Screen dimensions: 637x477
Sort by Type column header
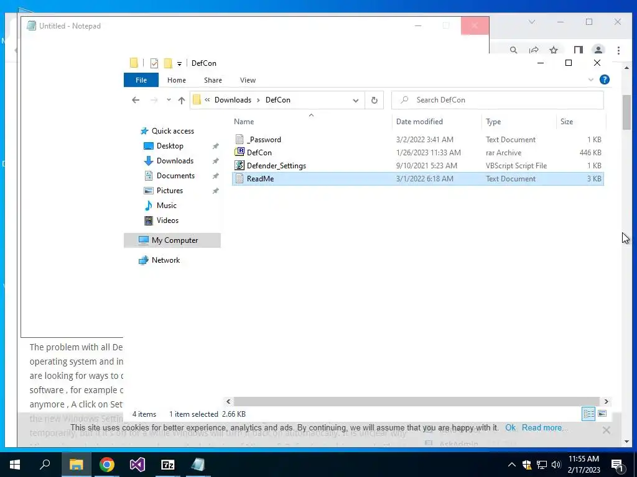coord(493,122)
